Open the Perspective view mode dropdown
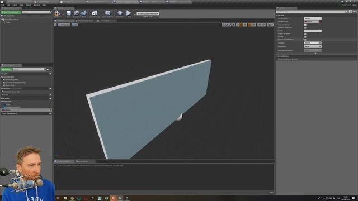The width and height of the screenshot is (358, 201). point(64,25)
